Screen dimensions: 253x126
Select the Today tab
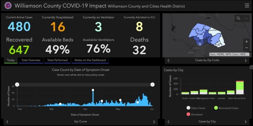[x=11, y=60]
